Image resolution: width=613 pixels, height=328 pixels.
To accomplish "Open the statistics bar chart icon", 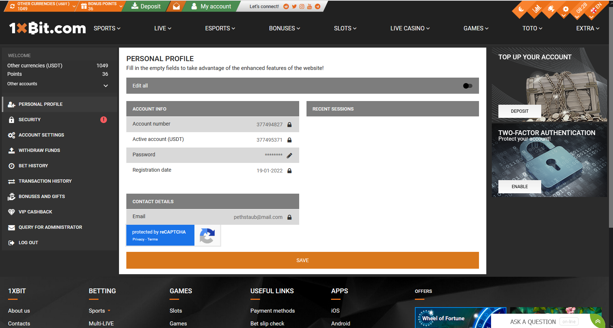I will point(536,9).
